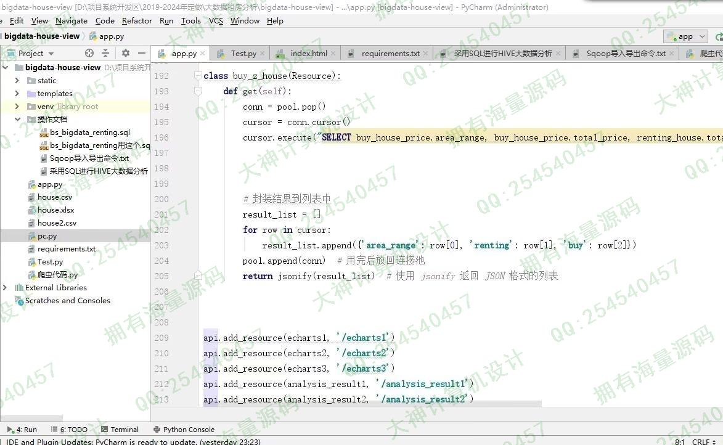
Task: Switch to 采用SQL进行HIVE大数据分析 tab
Action: pos(499,54)
